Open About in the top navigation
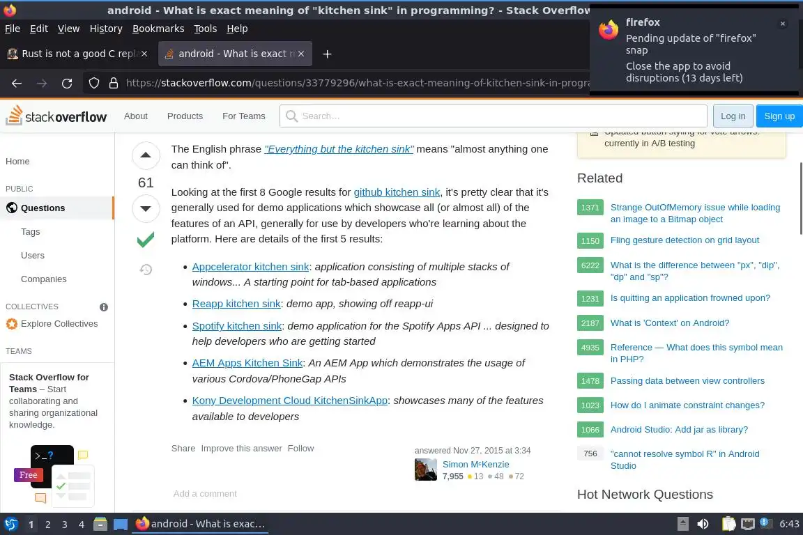 point(136,116)
